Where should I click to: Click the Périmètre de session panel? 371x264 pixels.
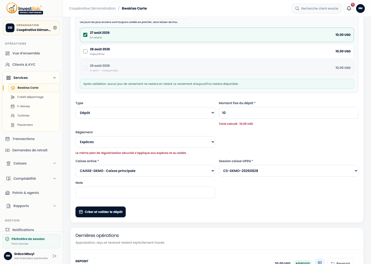(31, 241)
